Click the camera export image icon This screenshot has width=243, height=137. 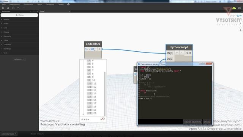(240, 8)
